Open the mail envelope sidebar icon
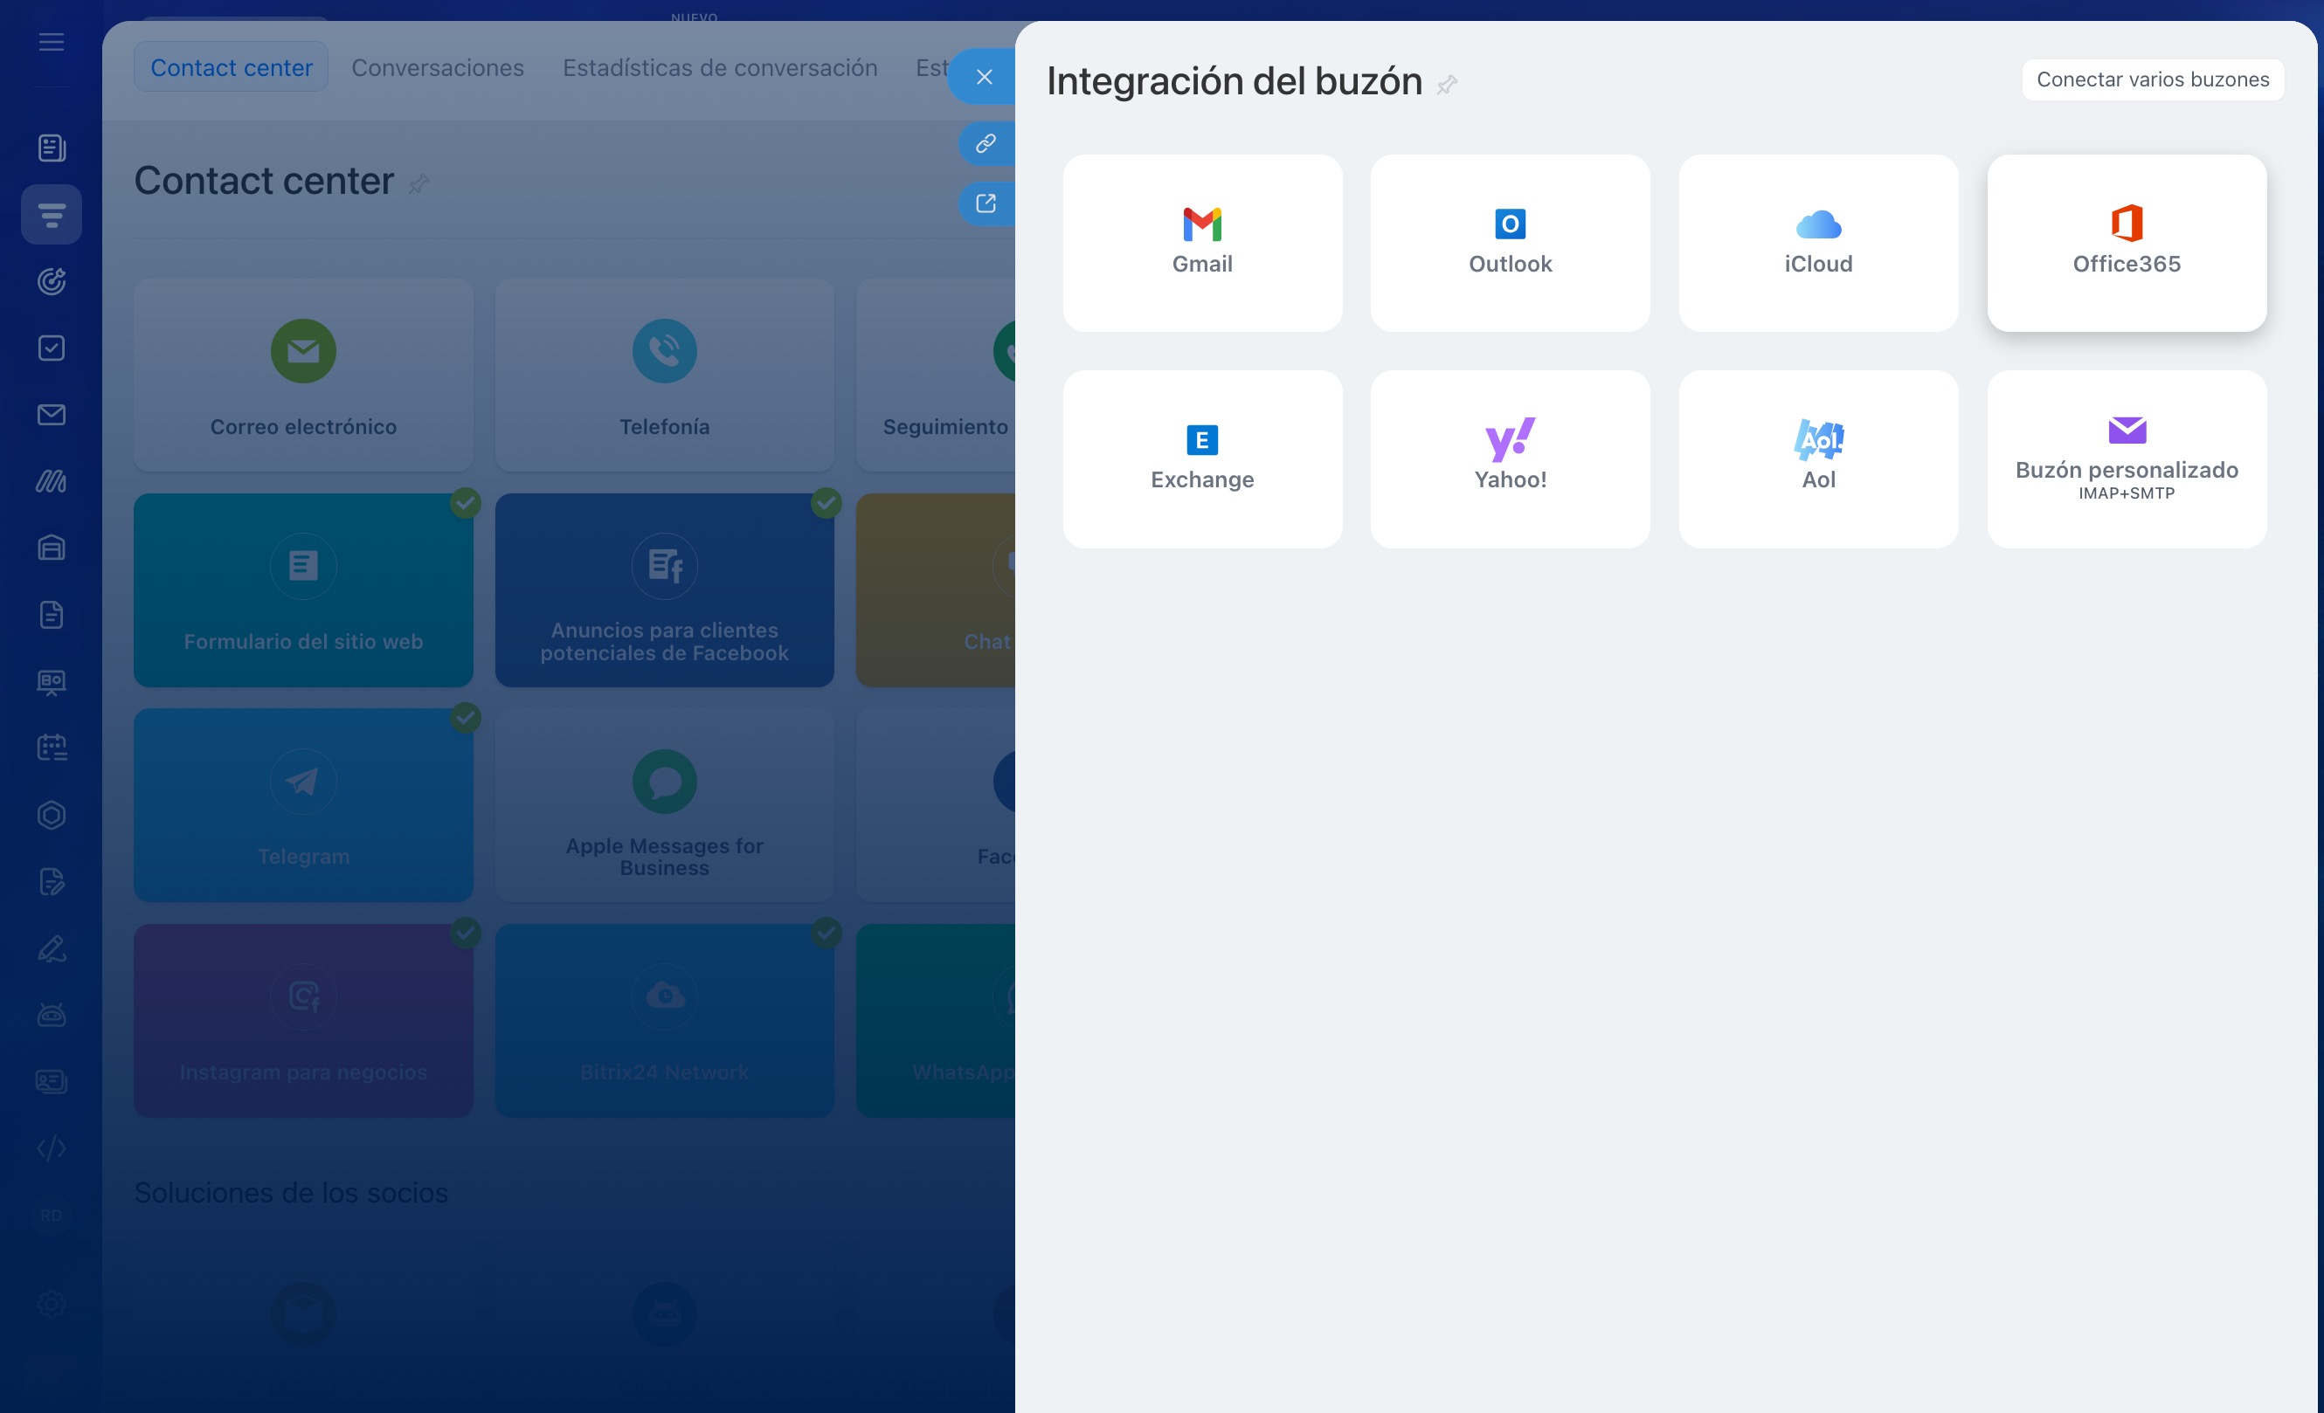Viewport: 2324px width, 1413px height. tap(51, 415)
